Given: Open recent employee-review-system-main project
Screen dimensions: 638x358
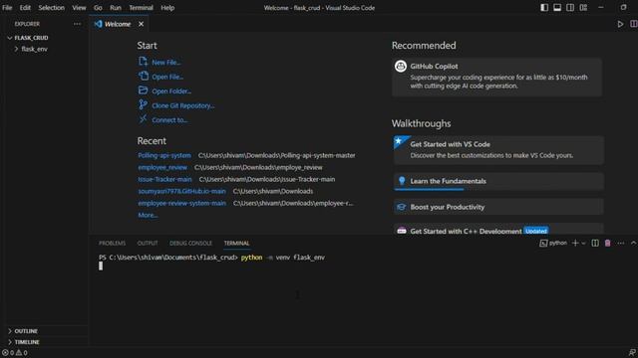Looking at the screenshot, I should point(181,203).
